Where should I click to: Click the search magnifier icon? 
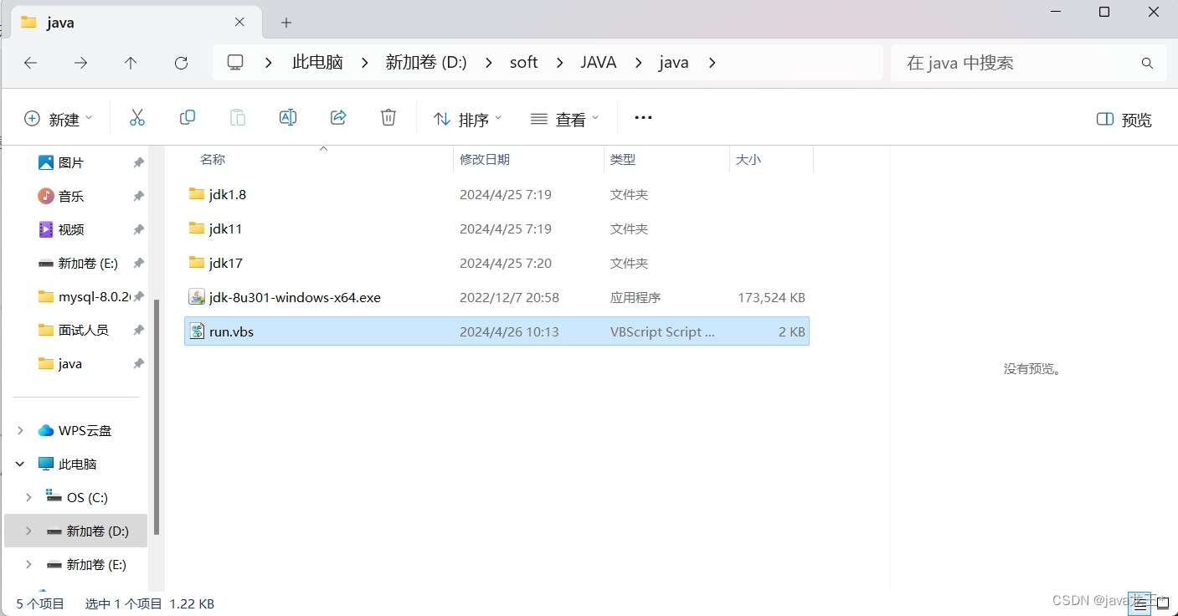click(x=1147, y=63)
